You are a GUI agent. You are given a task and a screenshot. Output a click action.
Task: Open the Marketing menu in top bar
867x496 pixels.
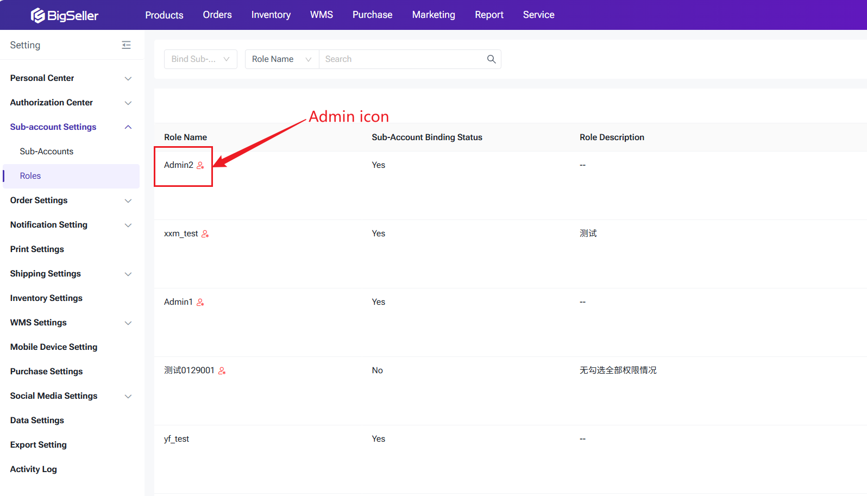(433, 15)
